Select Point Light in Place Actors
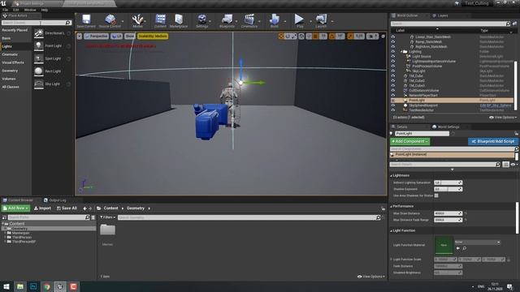The image size is (520, 292). click(53, 45)
